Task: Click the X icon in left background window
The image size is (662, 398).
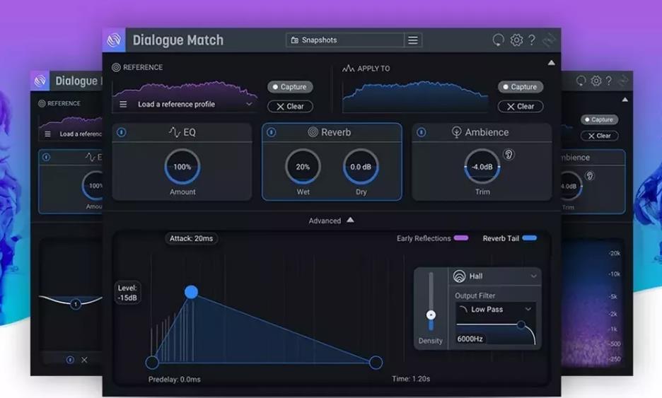Action: pos(84,360)
